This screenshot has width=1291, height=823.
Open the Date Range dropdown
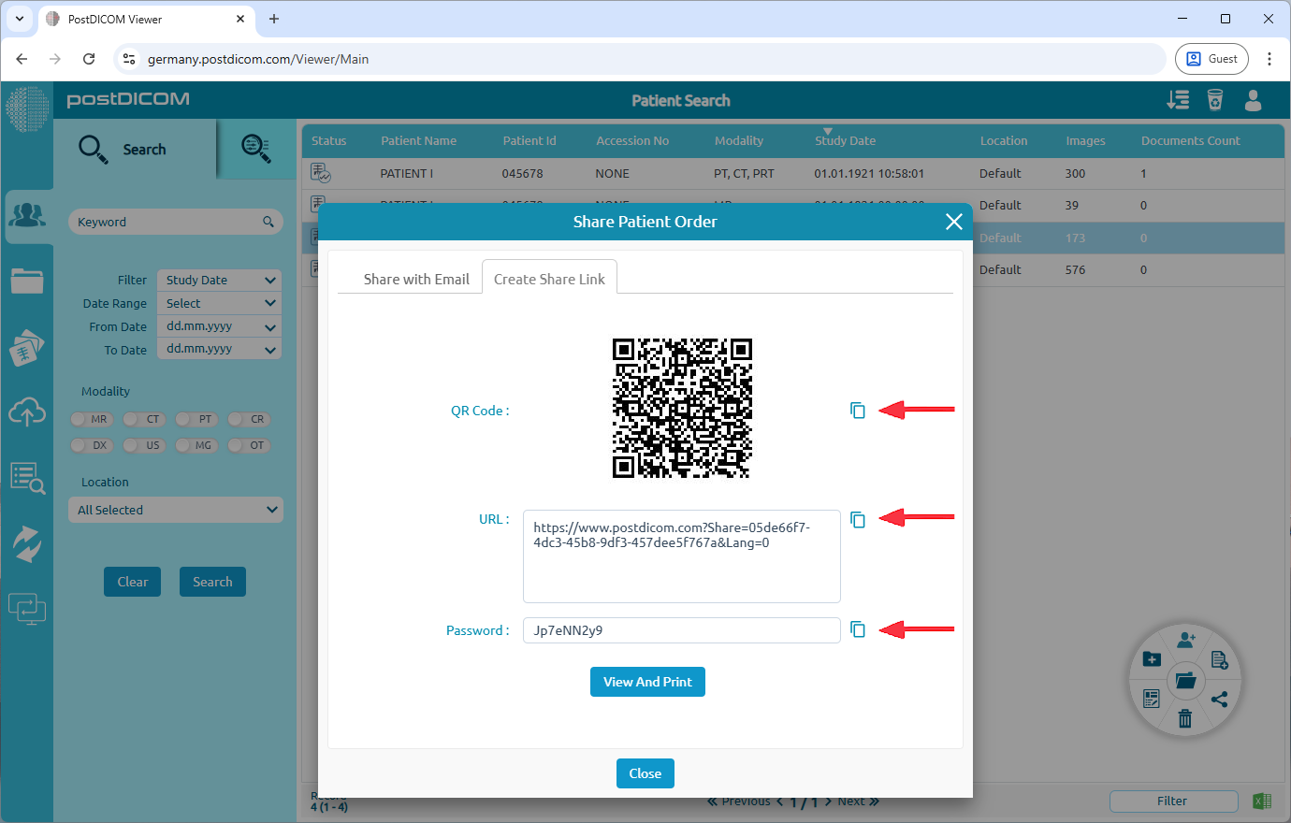click(218, 303)
